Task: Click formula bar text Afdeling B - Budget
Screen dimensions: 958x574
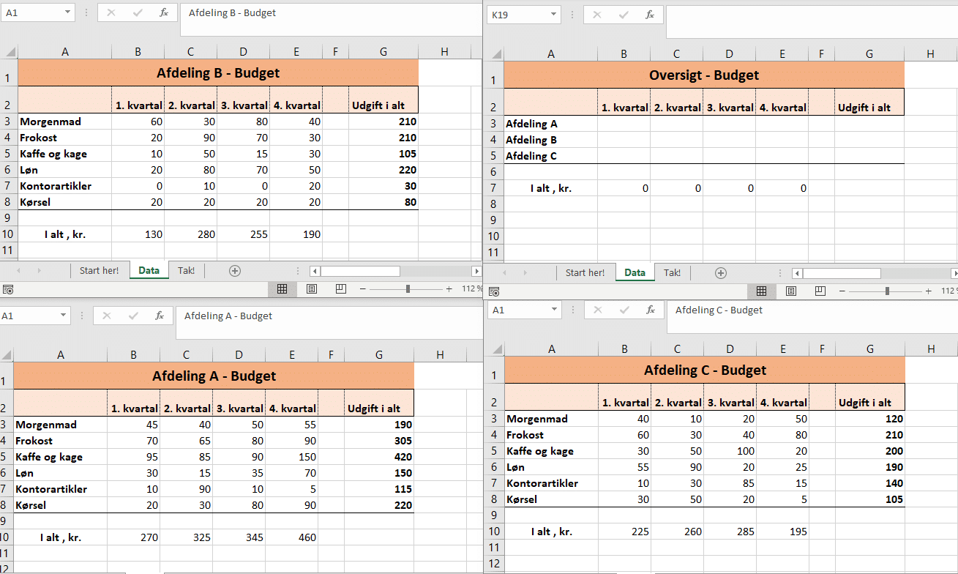Action: click(232, 12)
